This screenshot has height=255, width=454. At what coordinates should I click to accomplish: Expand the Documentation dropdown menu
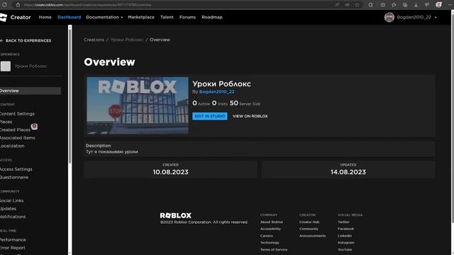pyautogui.click(x=104, y=17)
